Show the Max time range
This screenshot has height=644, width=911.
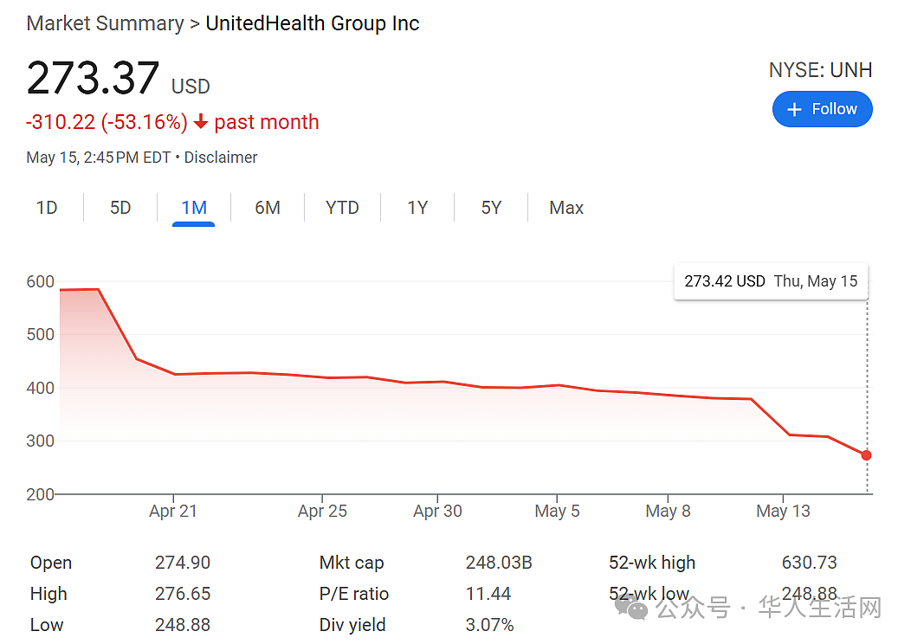pos(565,208)
